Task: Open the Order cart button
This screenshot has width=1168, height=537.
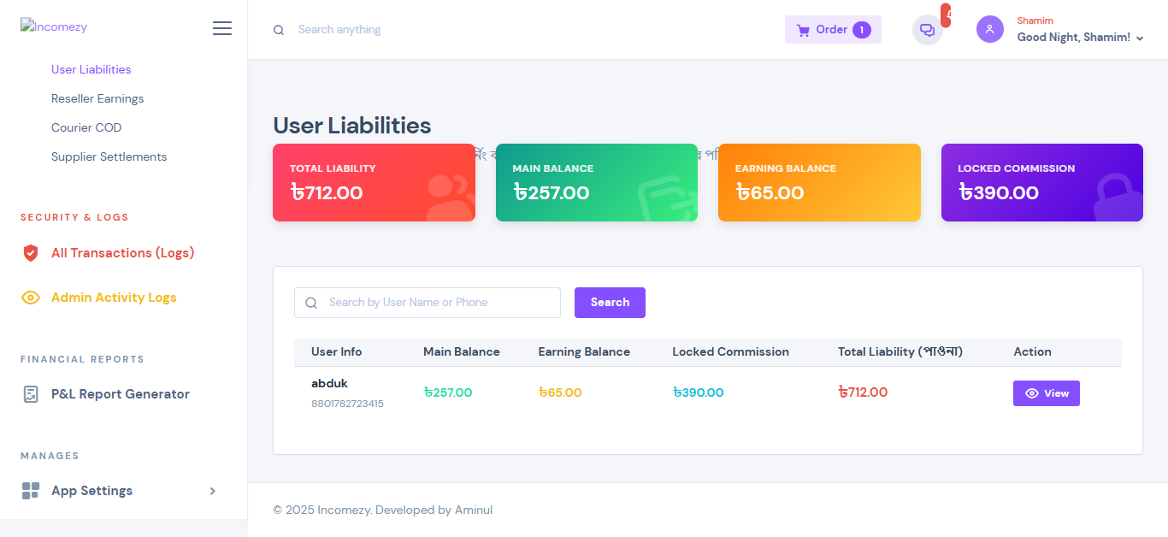Action: [x=833, y=30]
